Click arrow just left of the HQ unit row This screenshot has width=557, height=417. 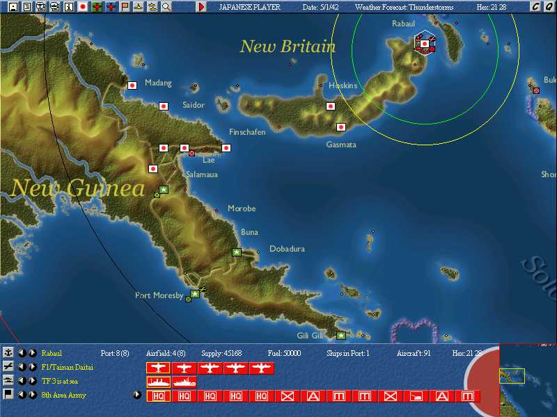point(137,394)
